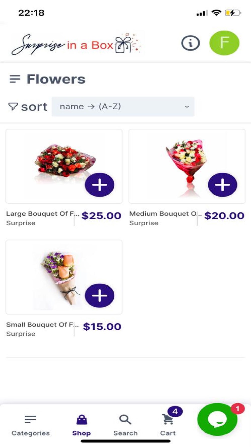Add Small Bouquet to cart
The image size is (251, 447).
[x=99, y=295]
